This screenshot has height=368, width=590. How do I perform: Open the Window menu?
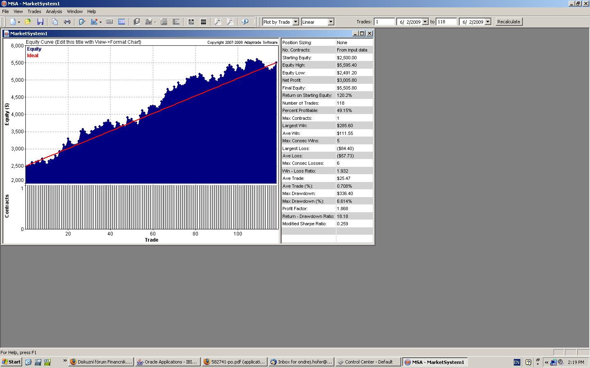75,11
